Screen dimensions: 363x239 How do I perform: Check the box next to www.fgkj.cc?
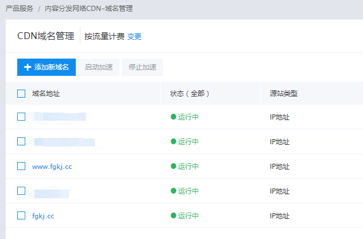tap(21, 166)
